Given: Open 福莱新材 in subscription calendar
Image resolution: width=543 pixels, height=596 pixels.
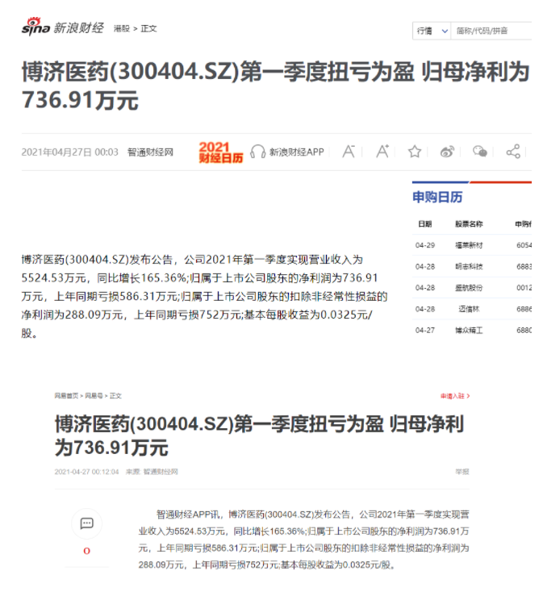Looking at the screenshot, I should [468, 244].
